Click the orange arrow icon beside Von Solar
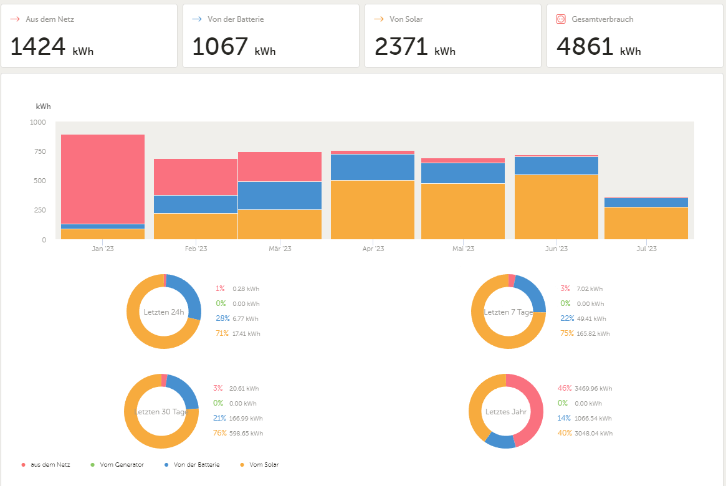726x486 pixels. coord(379,19)
